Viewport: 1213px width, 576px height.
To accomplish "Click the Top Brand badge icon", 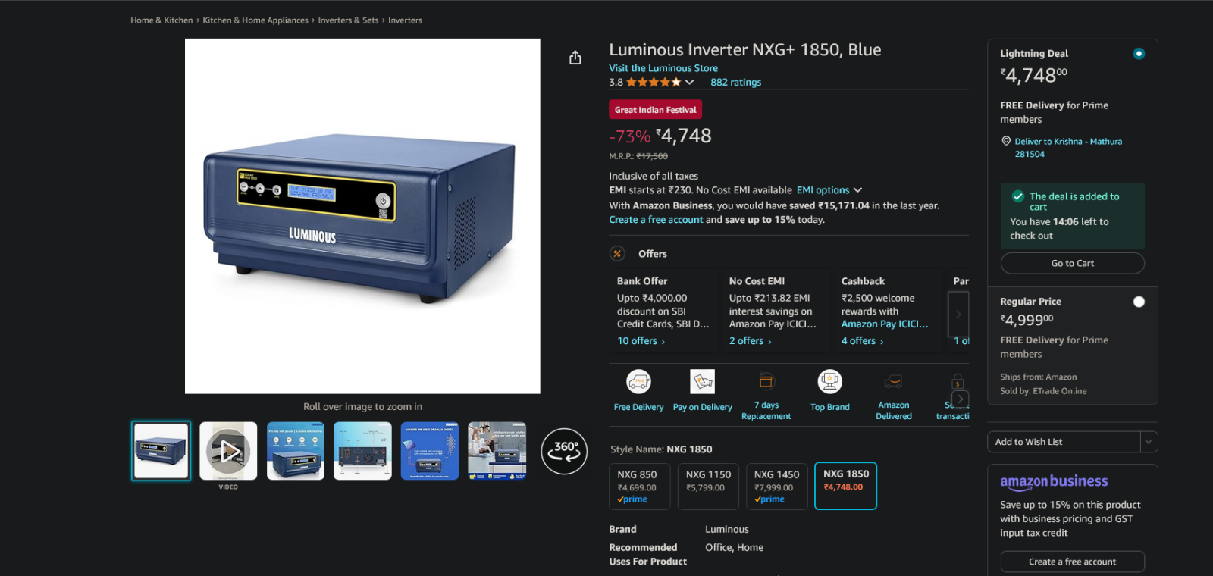I will [830, 381].
